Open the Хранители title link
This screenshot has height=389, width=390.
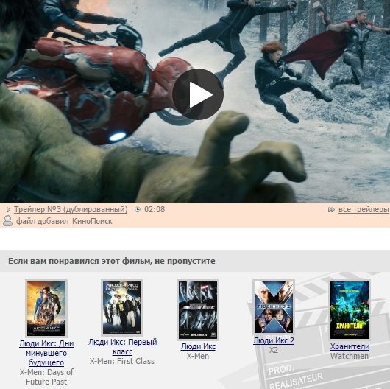[x=350, y=346]
